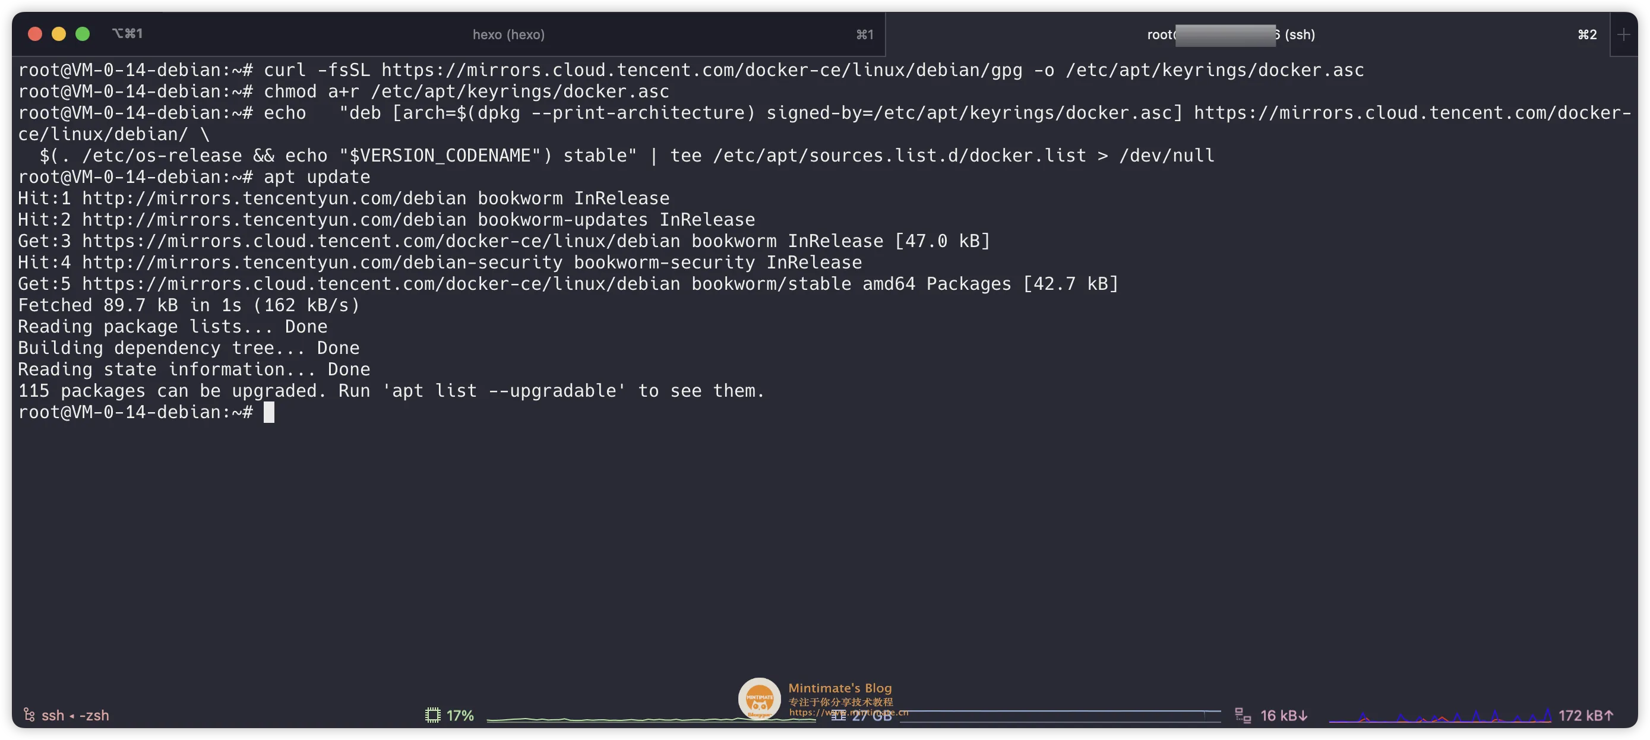Click the terminal cursor at last prompt
1650x740 pixels.
[x=269, y=412]
